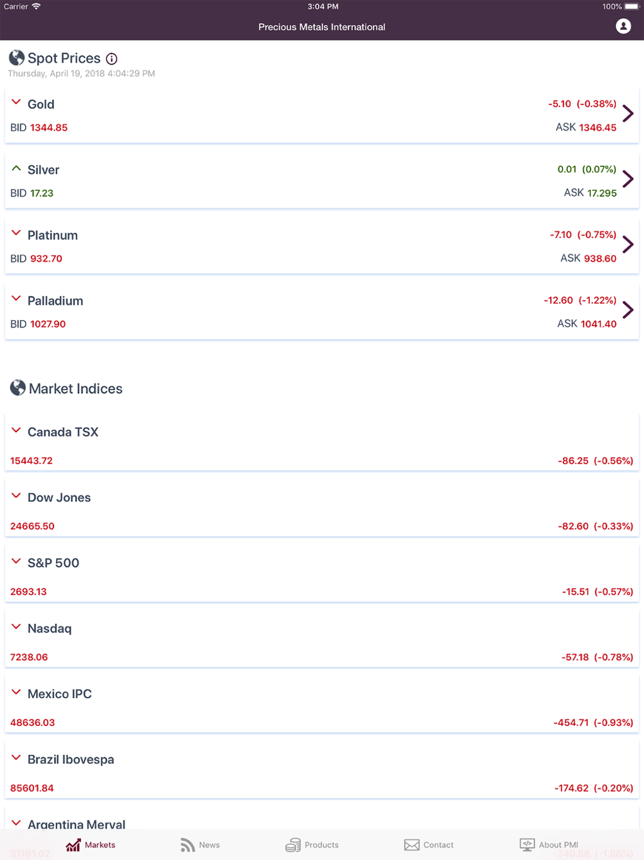The width and height of the screenshot is (644, 860).
Task: Open Silver details with right chevron
Action: (628, 179)
